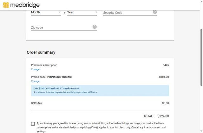203x133 pixels.
Task: Open the expiration Month dropdown
Action: [46, 13]
